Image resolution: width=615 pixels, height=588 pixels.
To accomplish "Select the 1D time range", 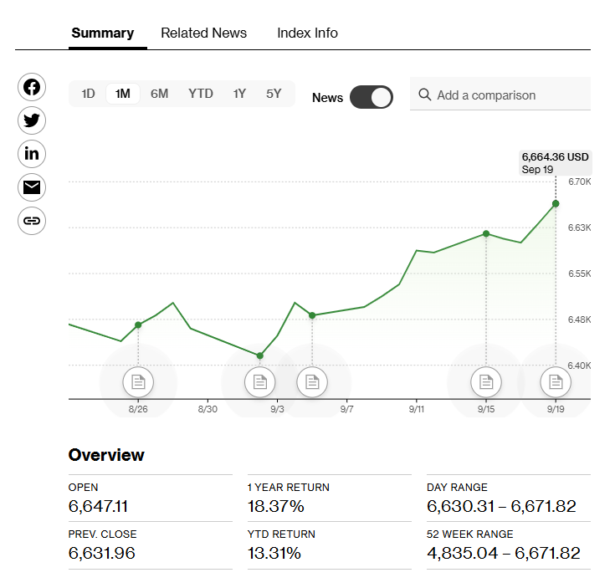I will point(88,94).
